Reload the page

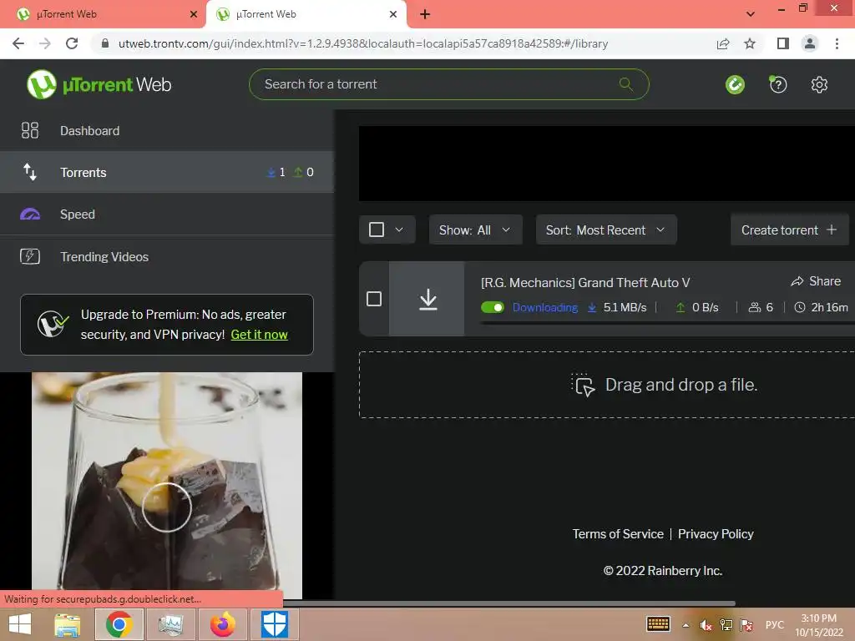72,43
